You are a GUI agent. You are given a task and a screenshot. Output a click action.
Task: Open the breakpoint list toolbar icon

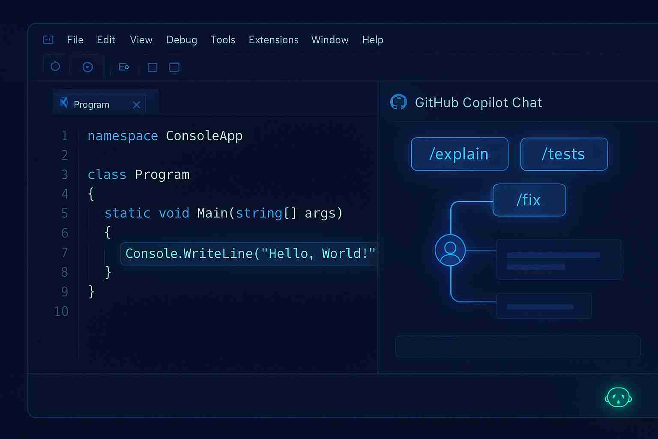(x=124, y=67)
